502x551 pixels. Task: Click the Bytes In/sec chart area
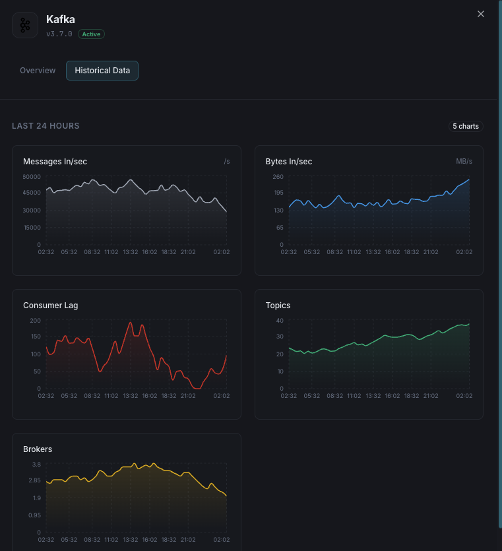tap(369, 210)
